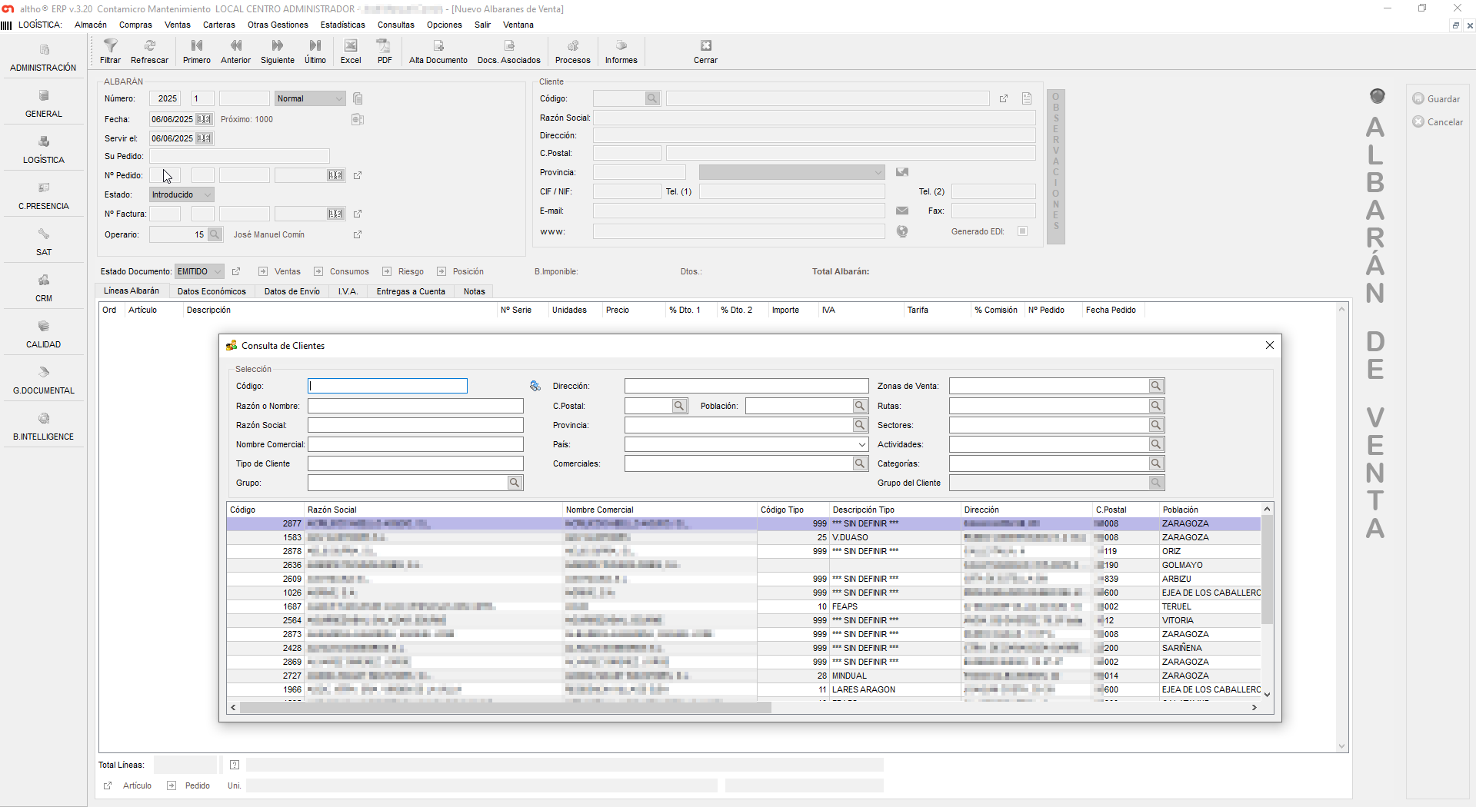This screenshot has width=1476, height=807.
Task: Click the horizontal scrollbar in client results
Action: coord(505,708)
